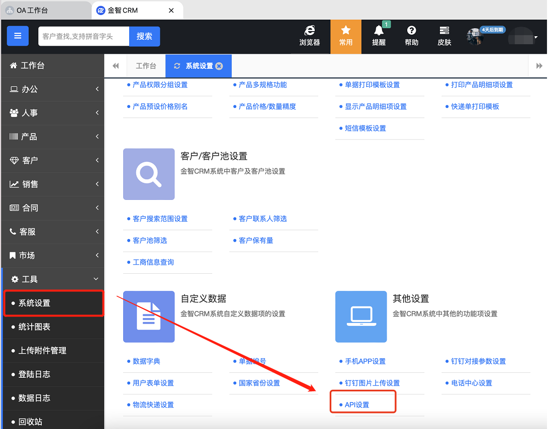This screenshot has width=548, height=429.
Task: Open the 手机APP设置 link
Action: [x=365, y=361]
